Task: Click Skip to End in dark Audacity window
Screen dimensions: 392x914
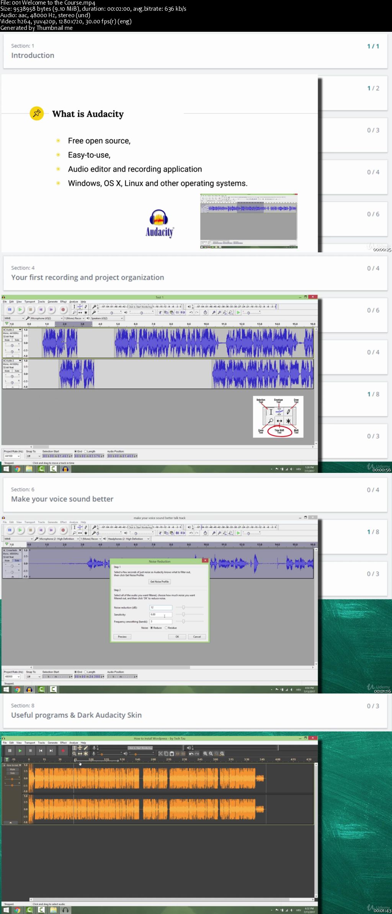Action: pyautogui.click(x=51, y=750)
